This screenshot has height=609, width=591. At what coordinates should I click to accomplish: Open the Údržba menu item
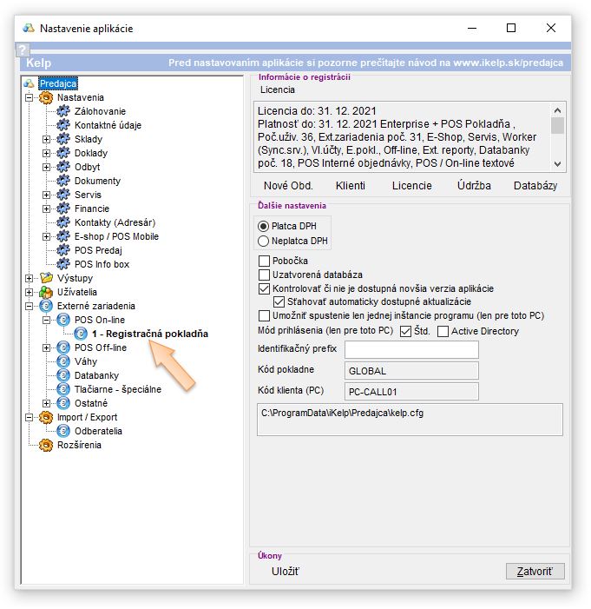click(474, 185)
